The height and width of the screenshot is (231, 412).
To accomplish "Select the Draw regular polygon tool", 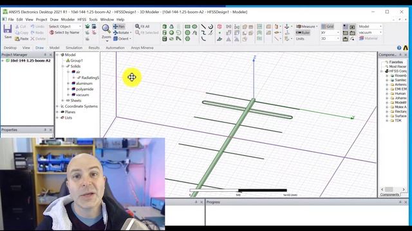I will click(x=187, y=38).
